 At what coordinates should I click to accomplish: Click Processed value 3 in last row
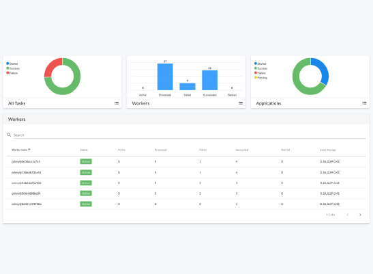coord(155,204)
